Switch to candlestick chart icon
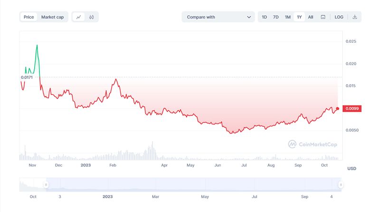 [91, 17]
